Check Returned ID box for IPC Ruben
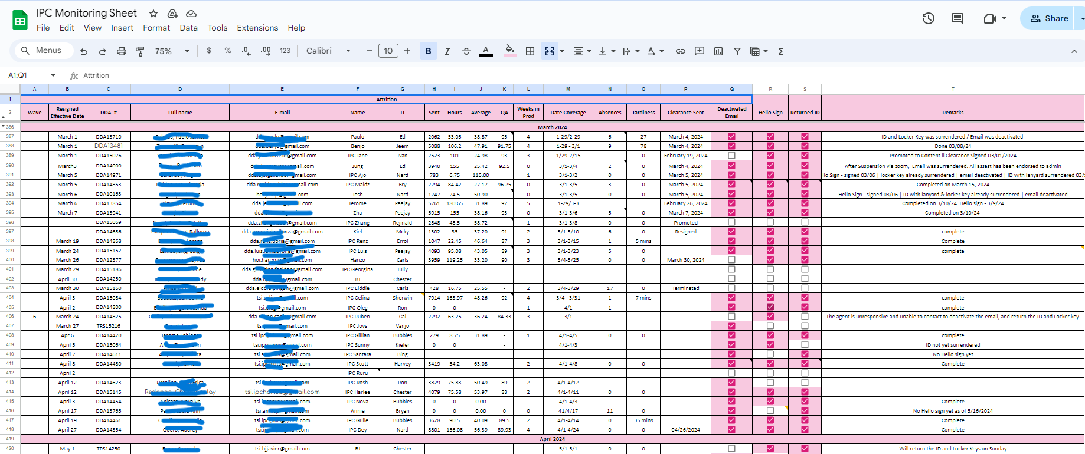 805,316
